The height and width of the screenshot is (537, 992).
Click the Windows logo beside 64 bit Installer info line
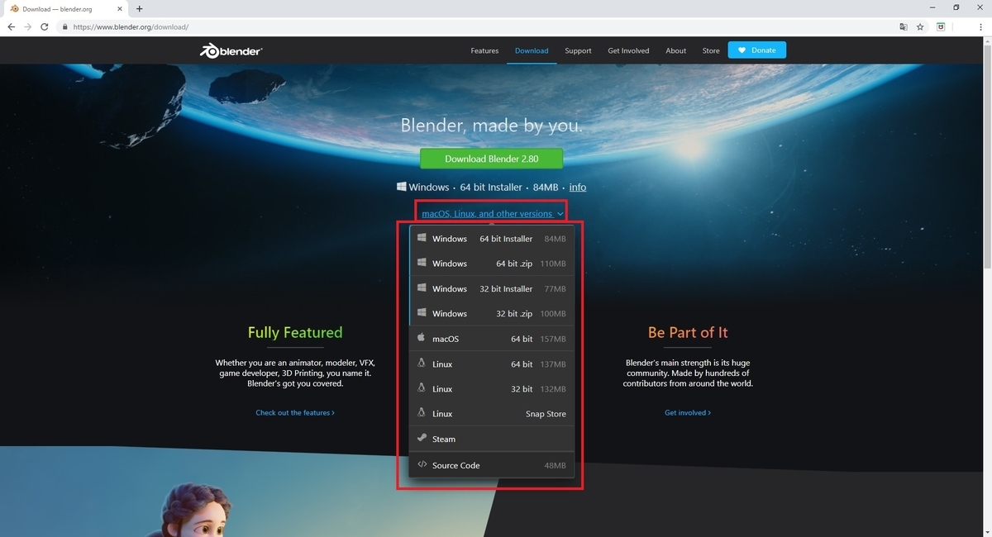(401, 187)
